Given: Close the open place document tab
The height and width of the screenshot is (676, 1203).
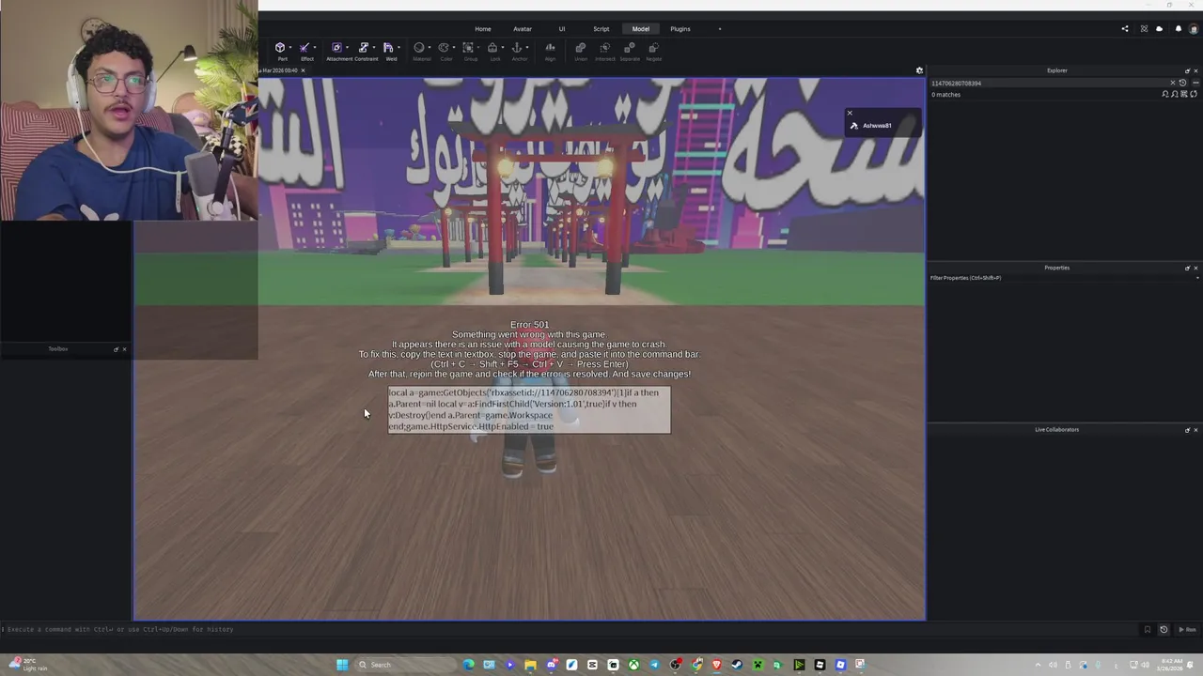Looking at the screenshot, I should click(303, 70).
